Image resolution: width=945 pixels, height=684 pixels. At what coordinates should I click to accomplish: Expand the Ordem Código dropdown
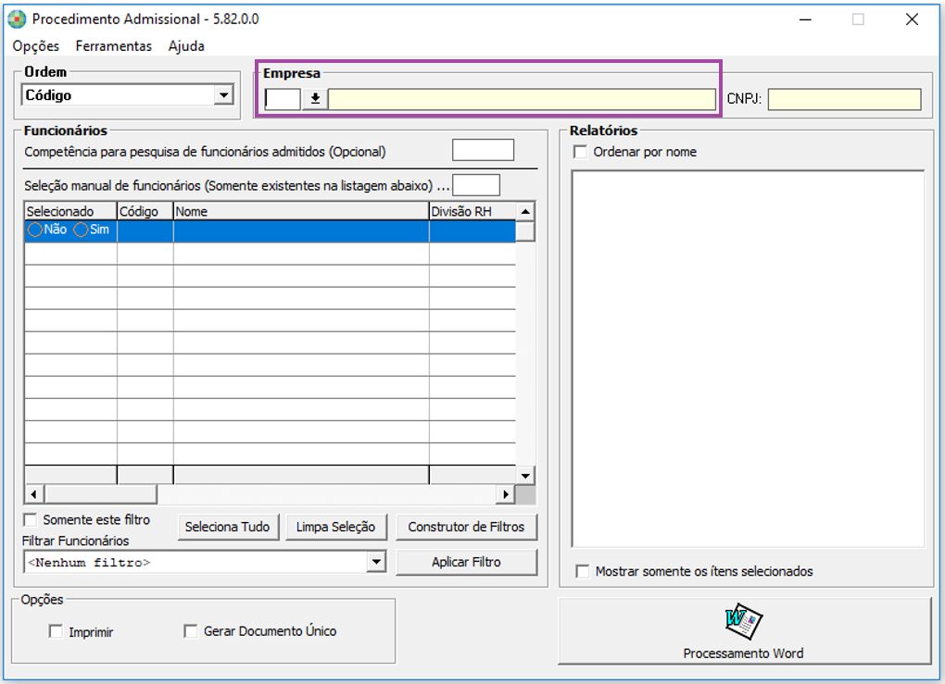224,95
